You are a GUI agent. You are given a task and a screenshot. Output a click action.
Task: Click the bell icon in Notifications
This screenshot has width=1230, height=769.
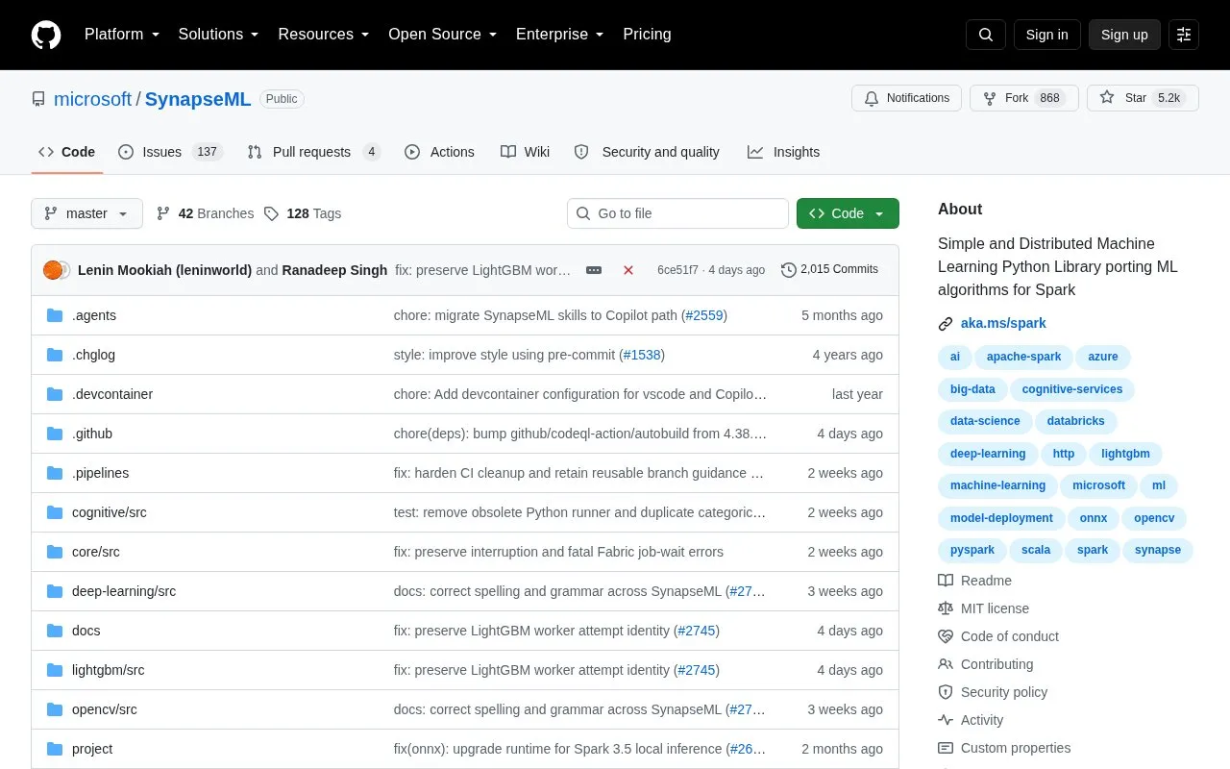click(x=872, y=98)
